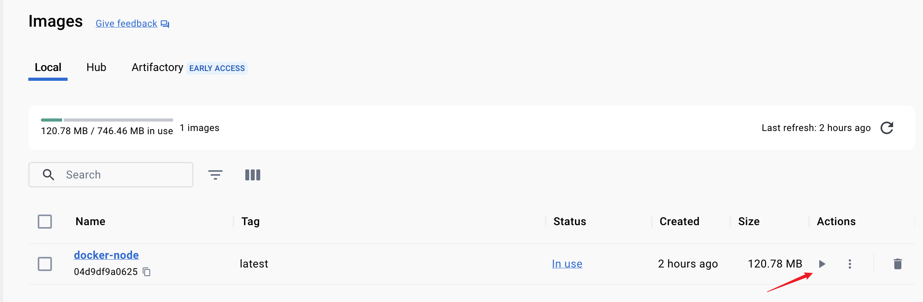
Task: Open the docker-node image details
Action: [x=106, y=255]
